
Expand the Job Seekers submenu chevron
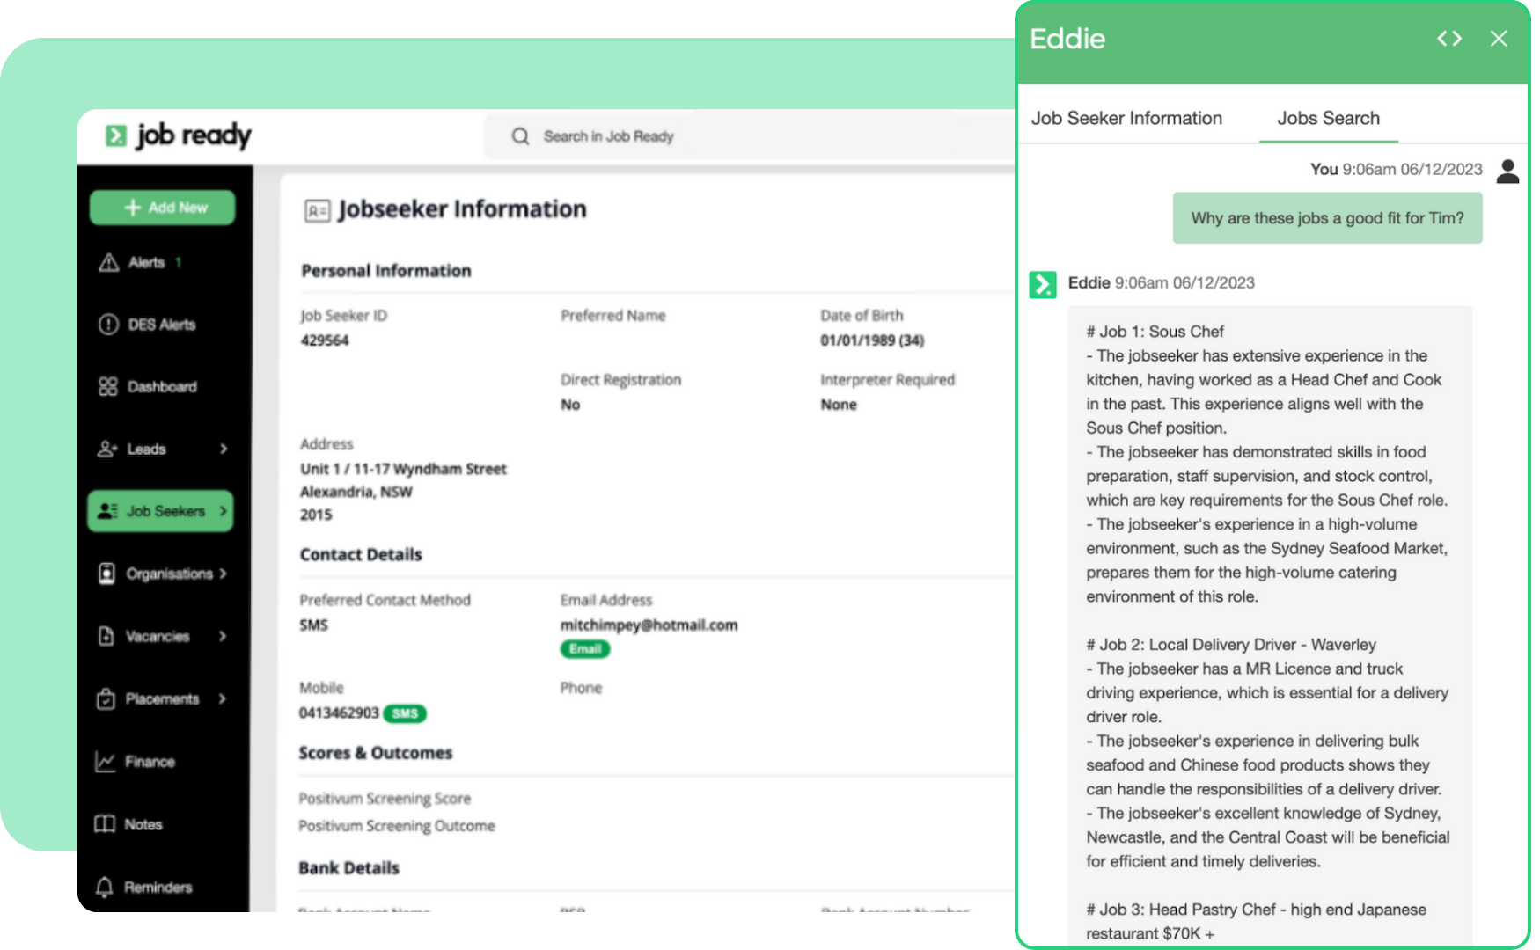[223, 511]
